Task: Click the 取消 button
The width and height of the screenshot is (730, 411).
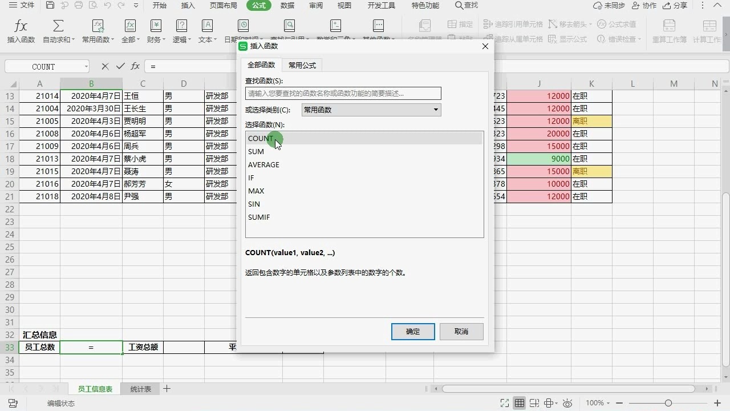Action: pyautogui.click(x=461, y=331)
